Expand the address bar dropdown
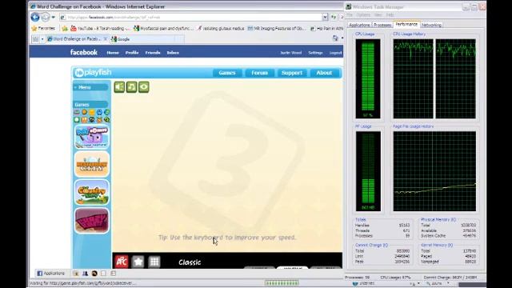512x288 pixels. tap(325, 17)
